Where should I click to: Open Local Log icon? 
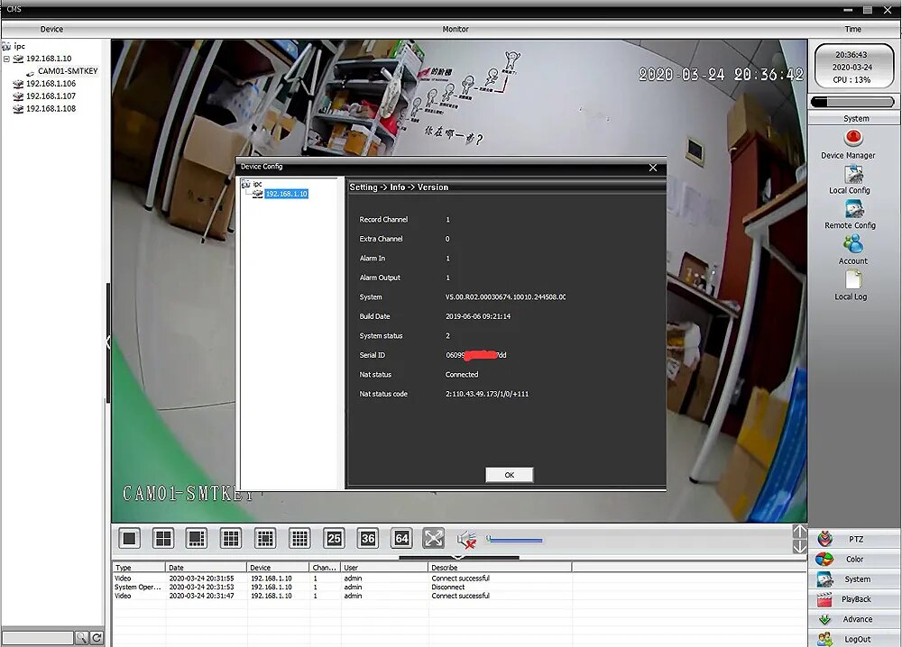click(853, 279)
